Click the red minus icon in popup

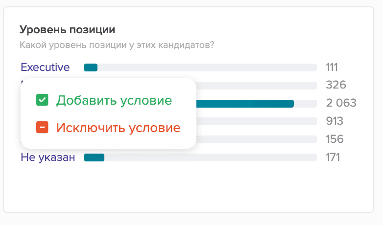[x=42, y=128]
